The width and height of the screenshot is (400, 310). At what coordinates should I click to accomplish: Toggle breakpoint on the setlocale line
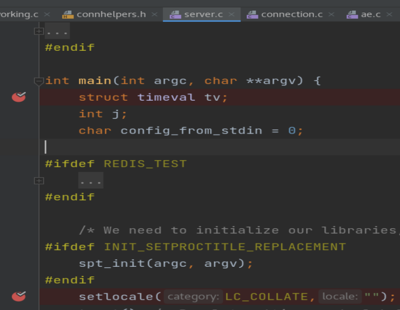pos(19,296)
